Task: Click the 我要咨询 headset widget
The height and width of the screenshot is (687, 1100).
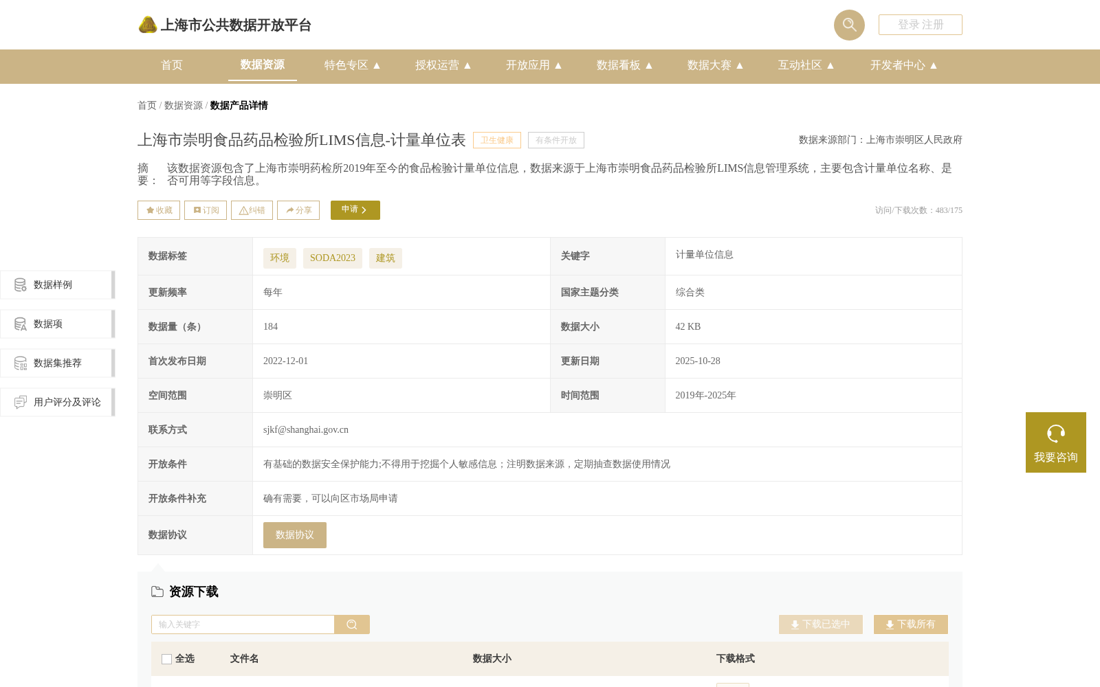Action: [x=1056, y=442]
